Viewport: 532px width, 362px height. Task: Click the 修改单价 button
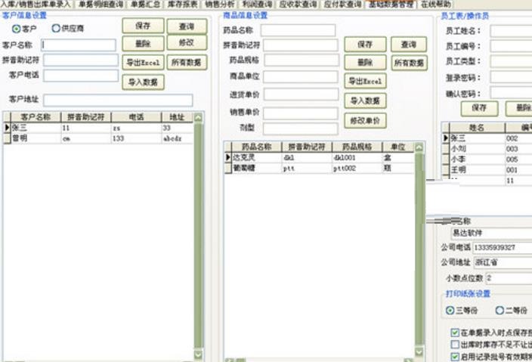(x=365, y=119)
